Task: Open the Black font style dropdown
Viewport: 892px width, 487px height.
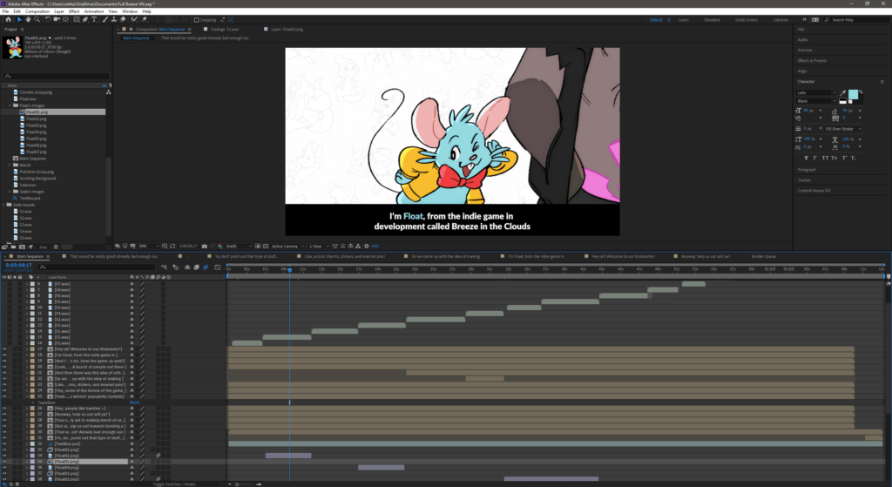Action: click(816, 101)
